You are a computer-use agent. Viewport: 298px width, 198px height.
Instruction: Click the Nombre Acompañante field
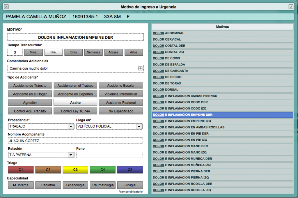click(75, 141)
